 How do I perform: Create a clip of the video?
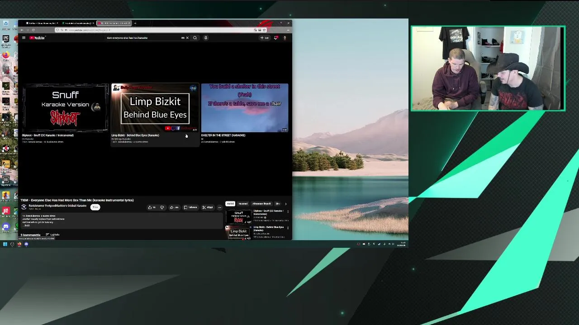pyautogui.click(x=208, y=208)
